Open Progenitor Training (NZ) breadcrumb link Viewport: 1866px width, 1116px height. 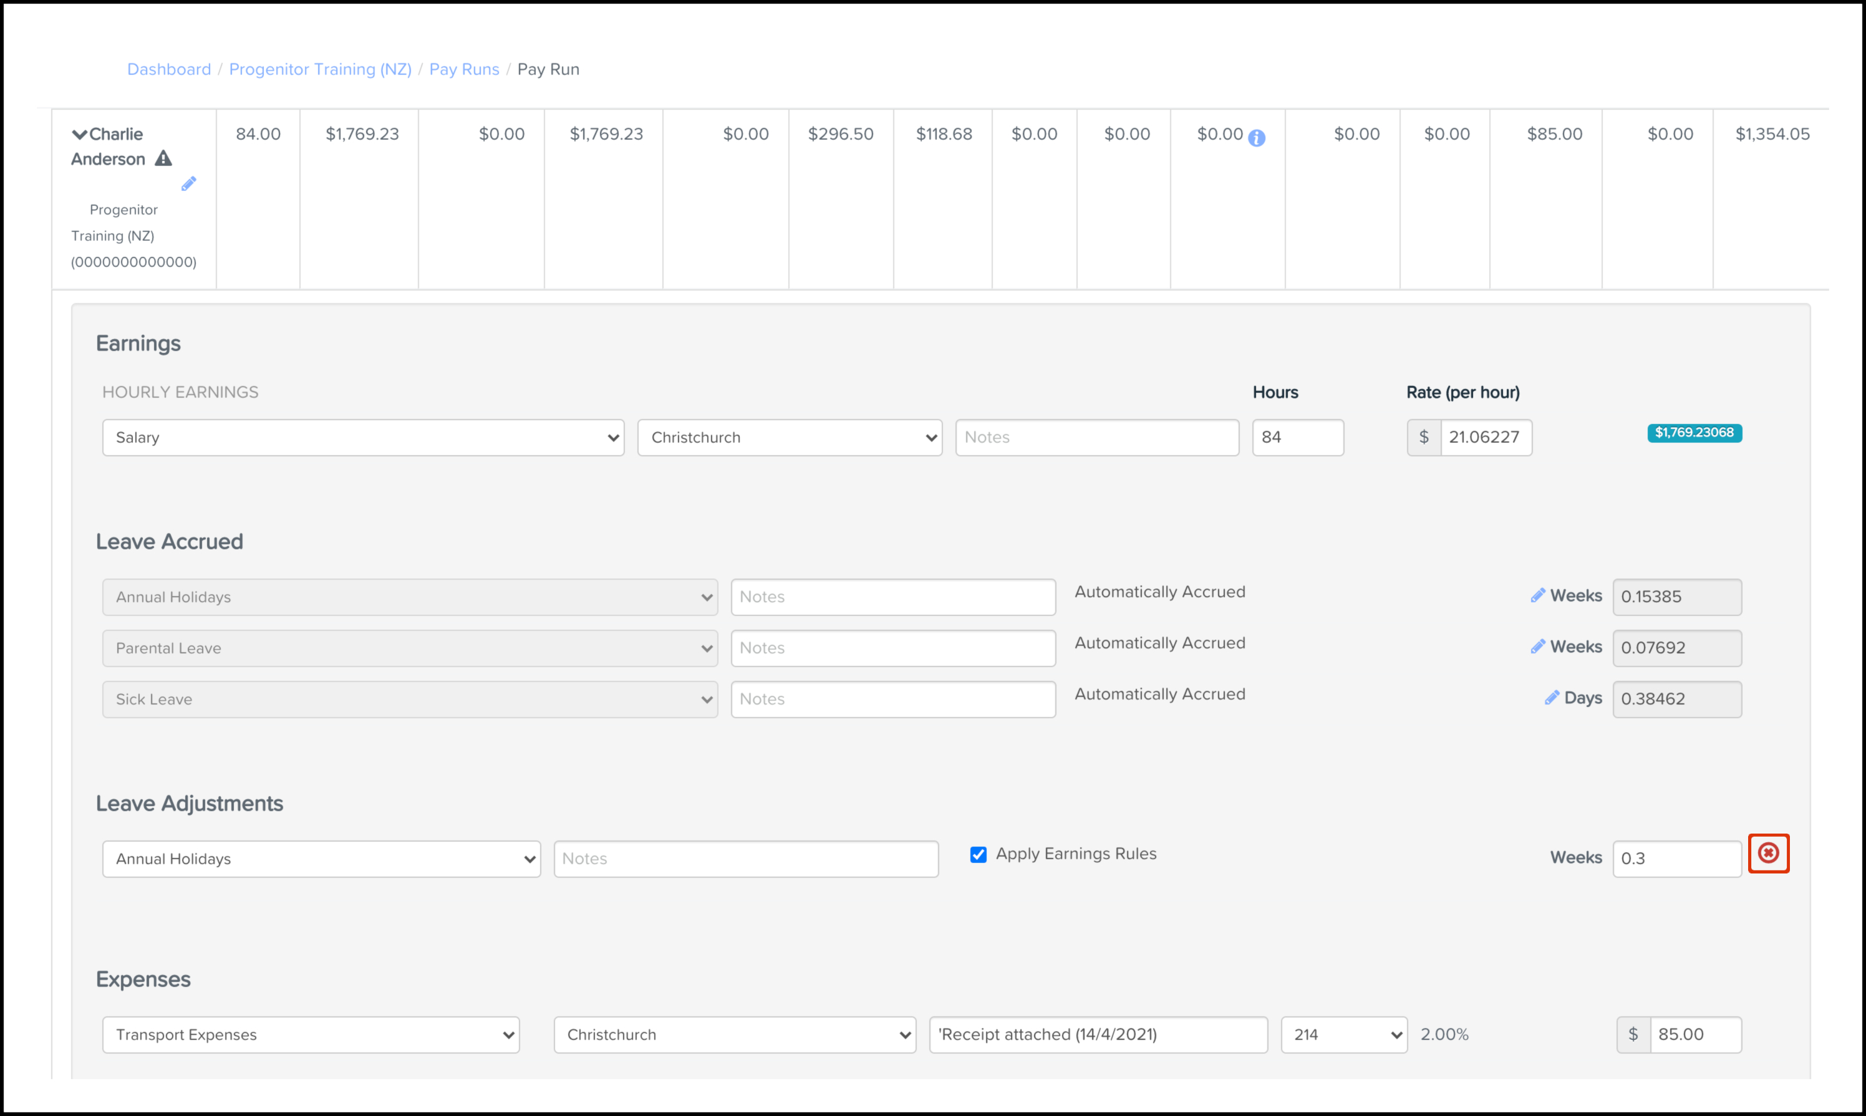click(320, 69)
